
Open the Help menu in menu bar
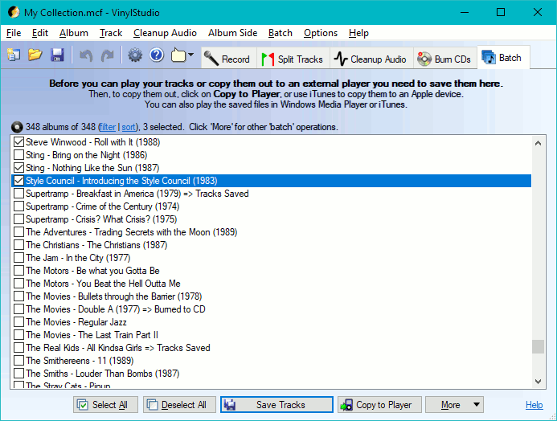358,33
